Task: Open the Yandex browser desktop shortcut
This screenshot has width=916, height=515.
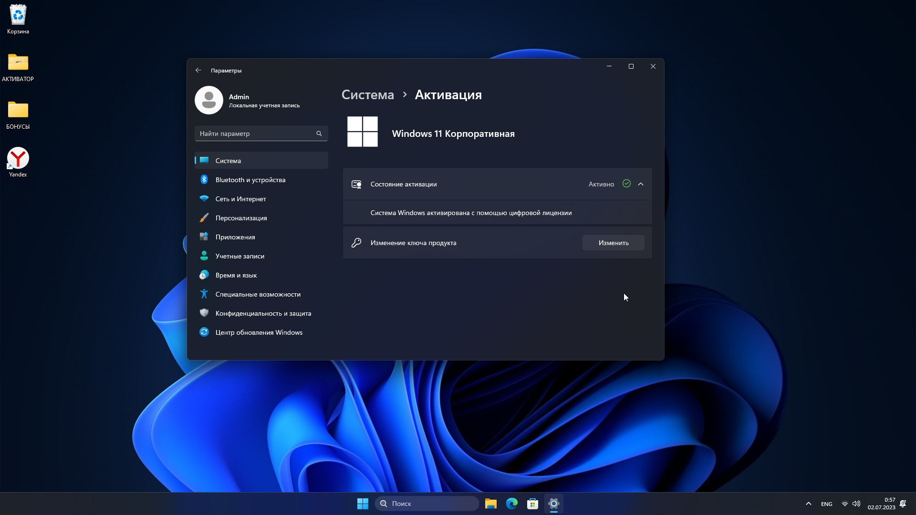Action: (18, 159)
